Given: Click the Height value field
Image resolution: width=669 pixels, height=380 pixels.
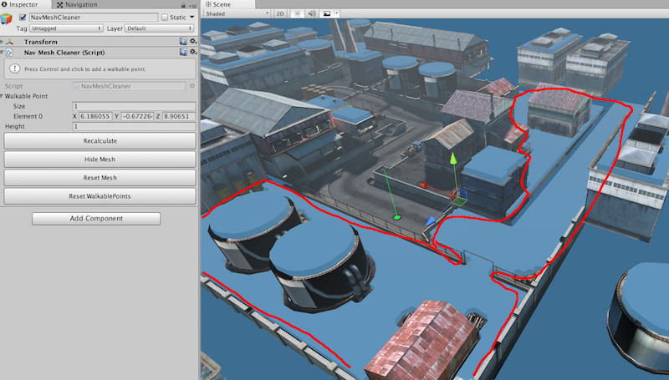Looking at the screenshot, I should tap(134, 126).
